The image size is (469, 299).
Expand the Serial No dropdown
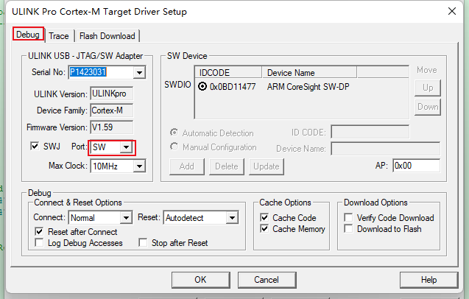click(138, 72)
